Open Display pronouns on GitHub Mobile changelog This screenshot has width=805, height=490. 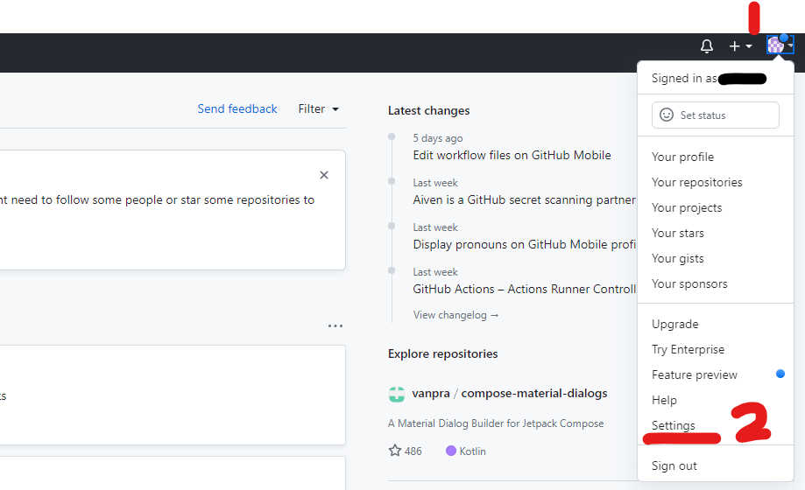click(x=524, y=245)
